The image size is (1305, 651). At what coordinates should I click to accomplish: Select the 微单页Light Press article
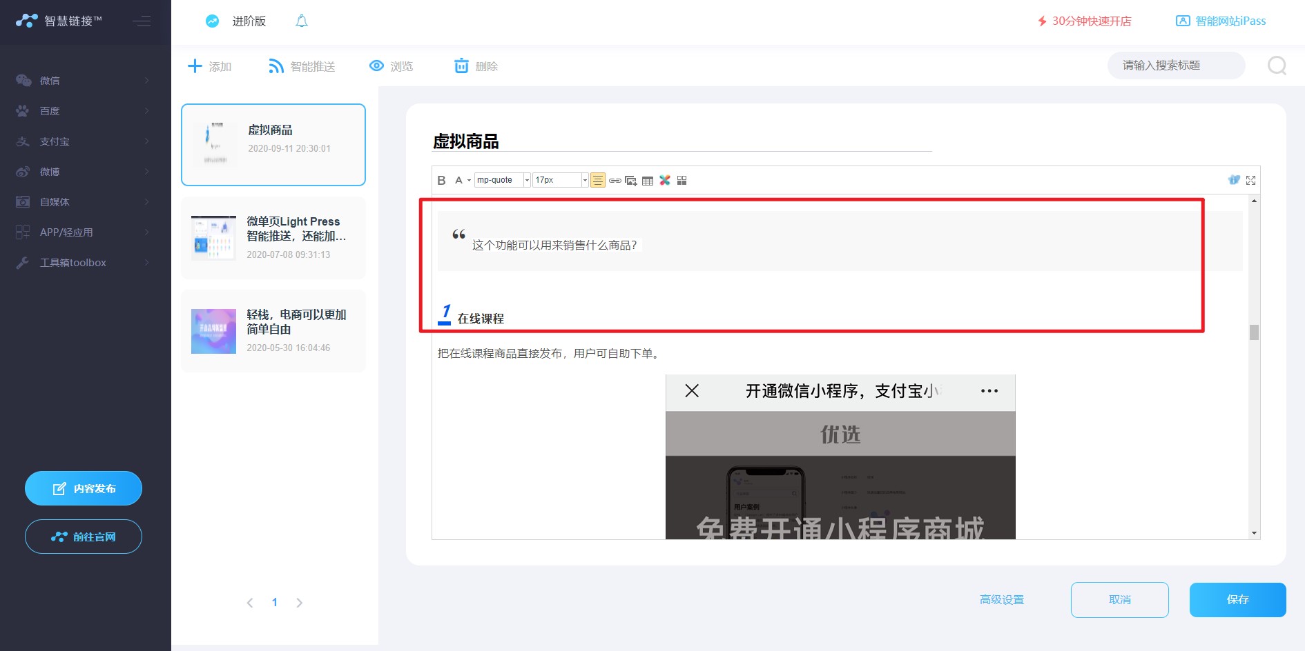(x=273, y=238)
